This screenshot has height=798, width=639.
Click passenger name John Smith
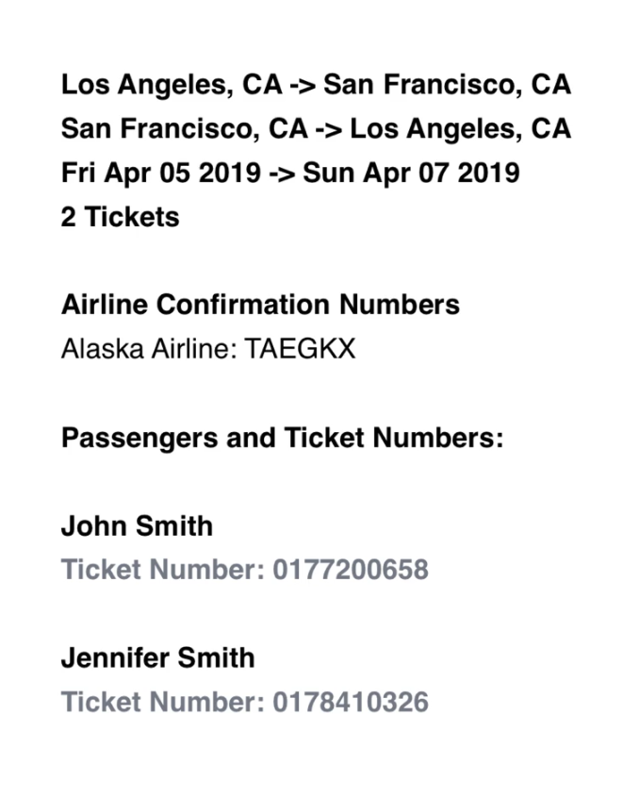click(137, 526)
